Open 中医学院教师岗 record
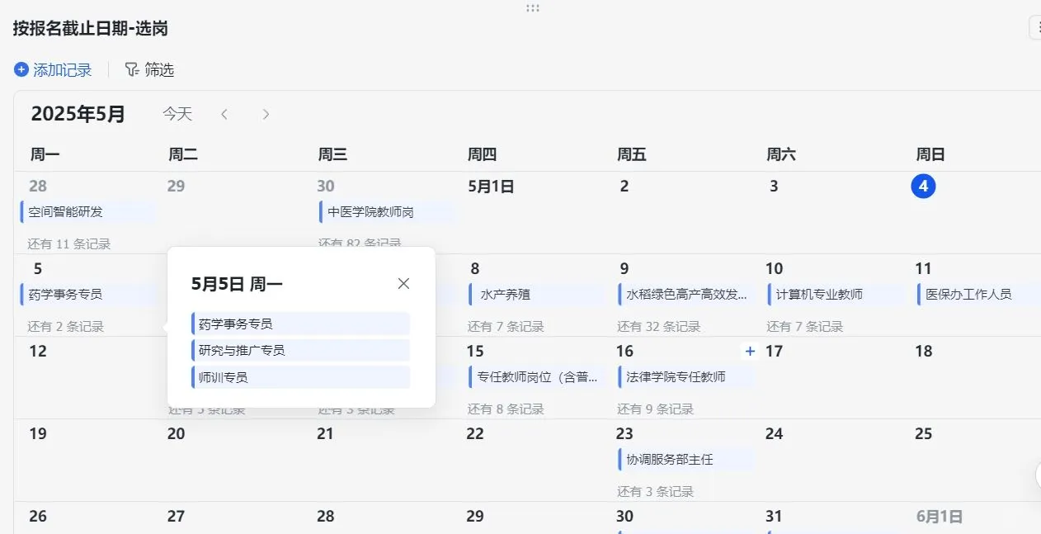 click(386, 212)
